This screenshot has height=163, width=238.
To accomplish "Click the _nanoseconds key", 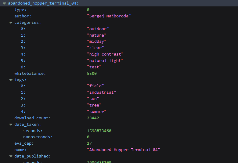I will pos(36,137).
